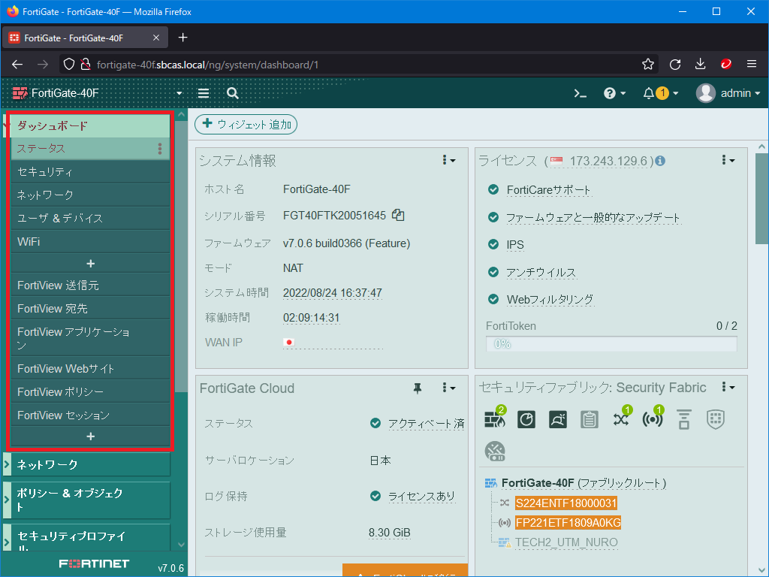This screenshot has height=577, width=769.
Task: Open the ユーザ & デバイス dashboard
Action: pos(90,218)
